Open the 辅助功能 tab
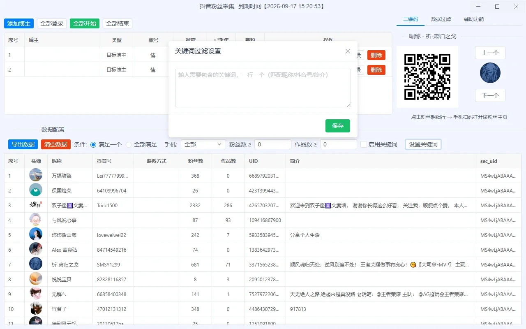 pyautogui.click(x=474, y=19)
